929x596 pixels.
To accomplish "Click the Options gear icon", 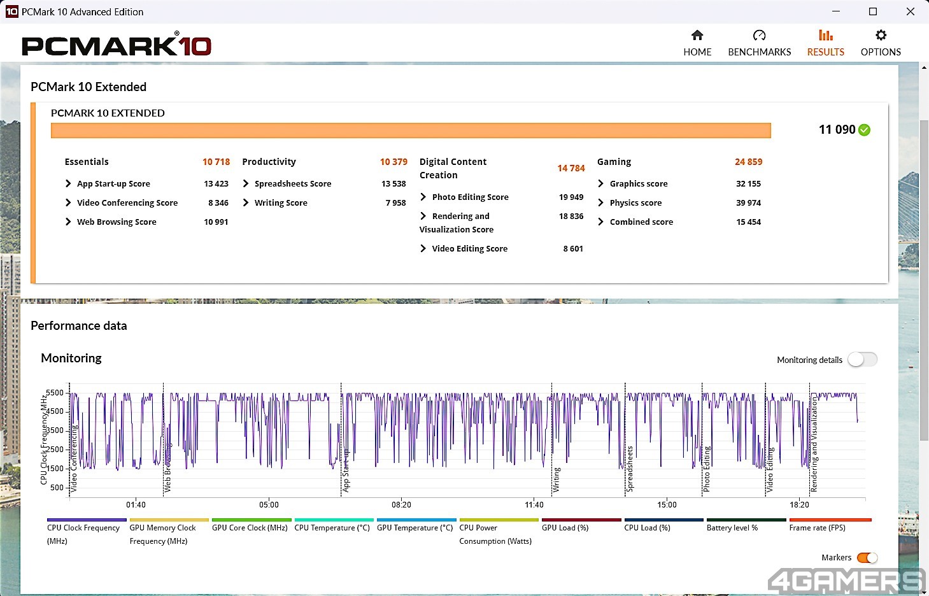I will [881, 35].
